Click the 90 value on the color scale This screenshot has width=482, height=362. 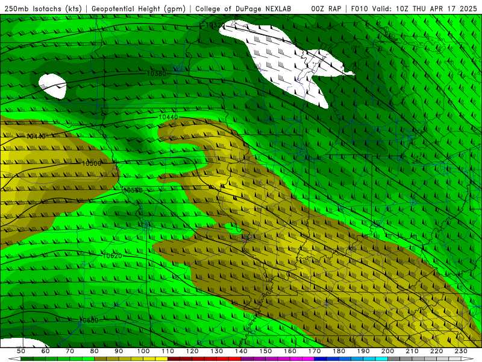coord(119,351)
